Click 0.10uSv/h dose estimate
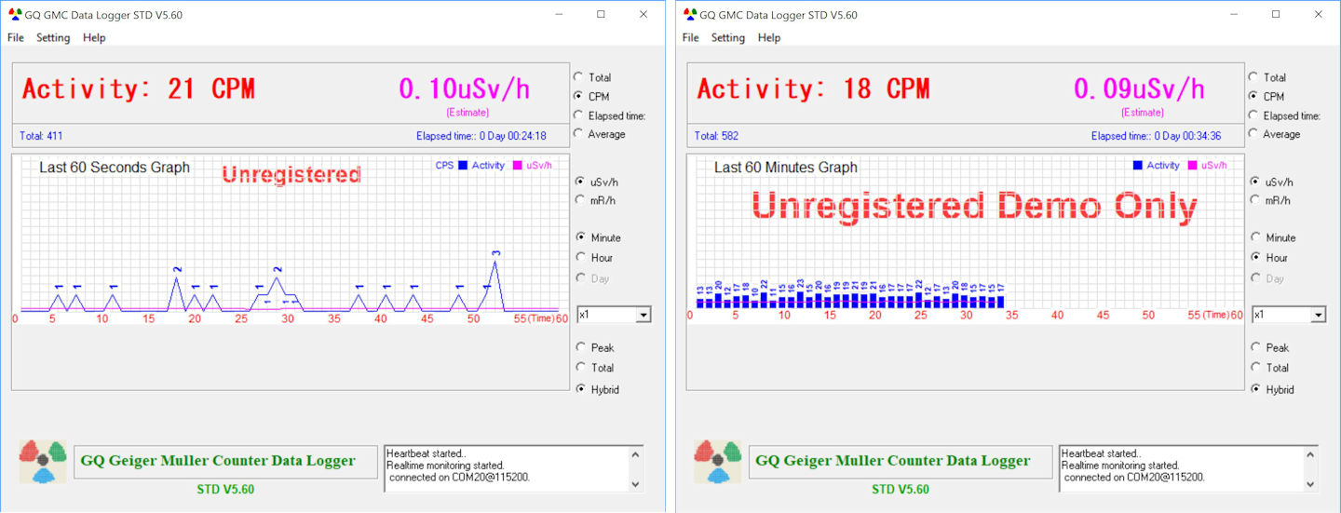This screenshot has height=513, width=1341. 464,88
